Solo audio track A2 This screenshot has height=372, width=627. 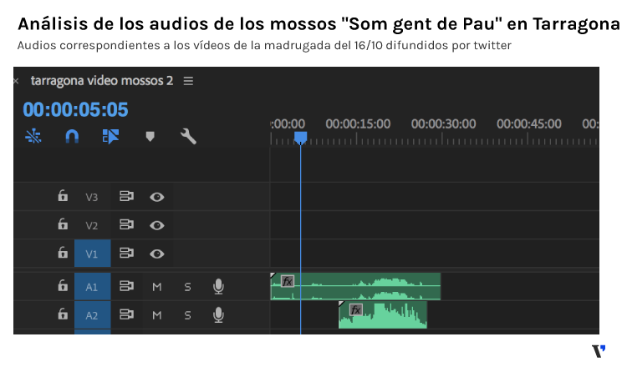[187, 315]
